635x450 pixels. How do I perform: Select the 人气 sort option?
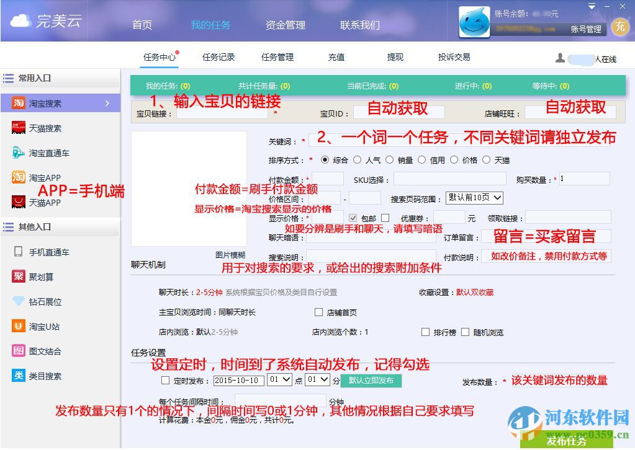tap(358, 160)
